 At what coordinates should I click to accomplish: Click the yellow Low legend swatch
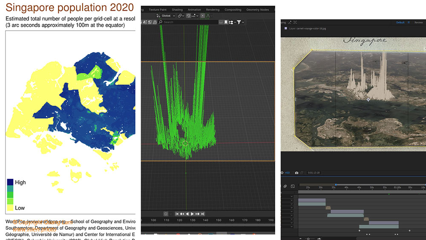click(x=10, y=208)
